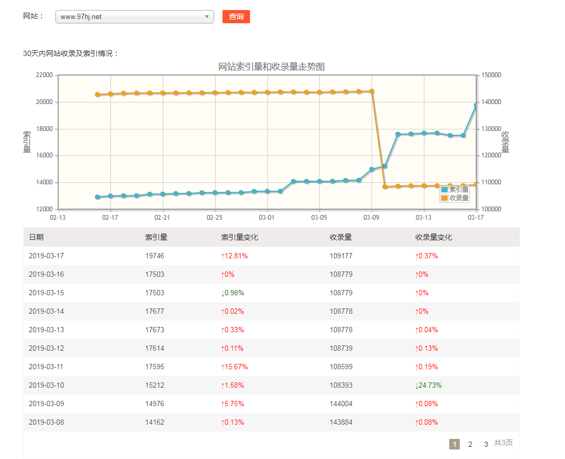Click the 索引量 table column header

coord(156,237)
